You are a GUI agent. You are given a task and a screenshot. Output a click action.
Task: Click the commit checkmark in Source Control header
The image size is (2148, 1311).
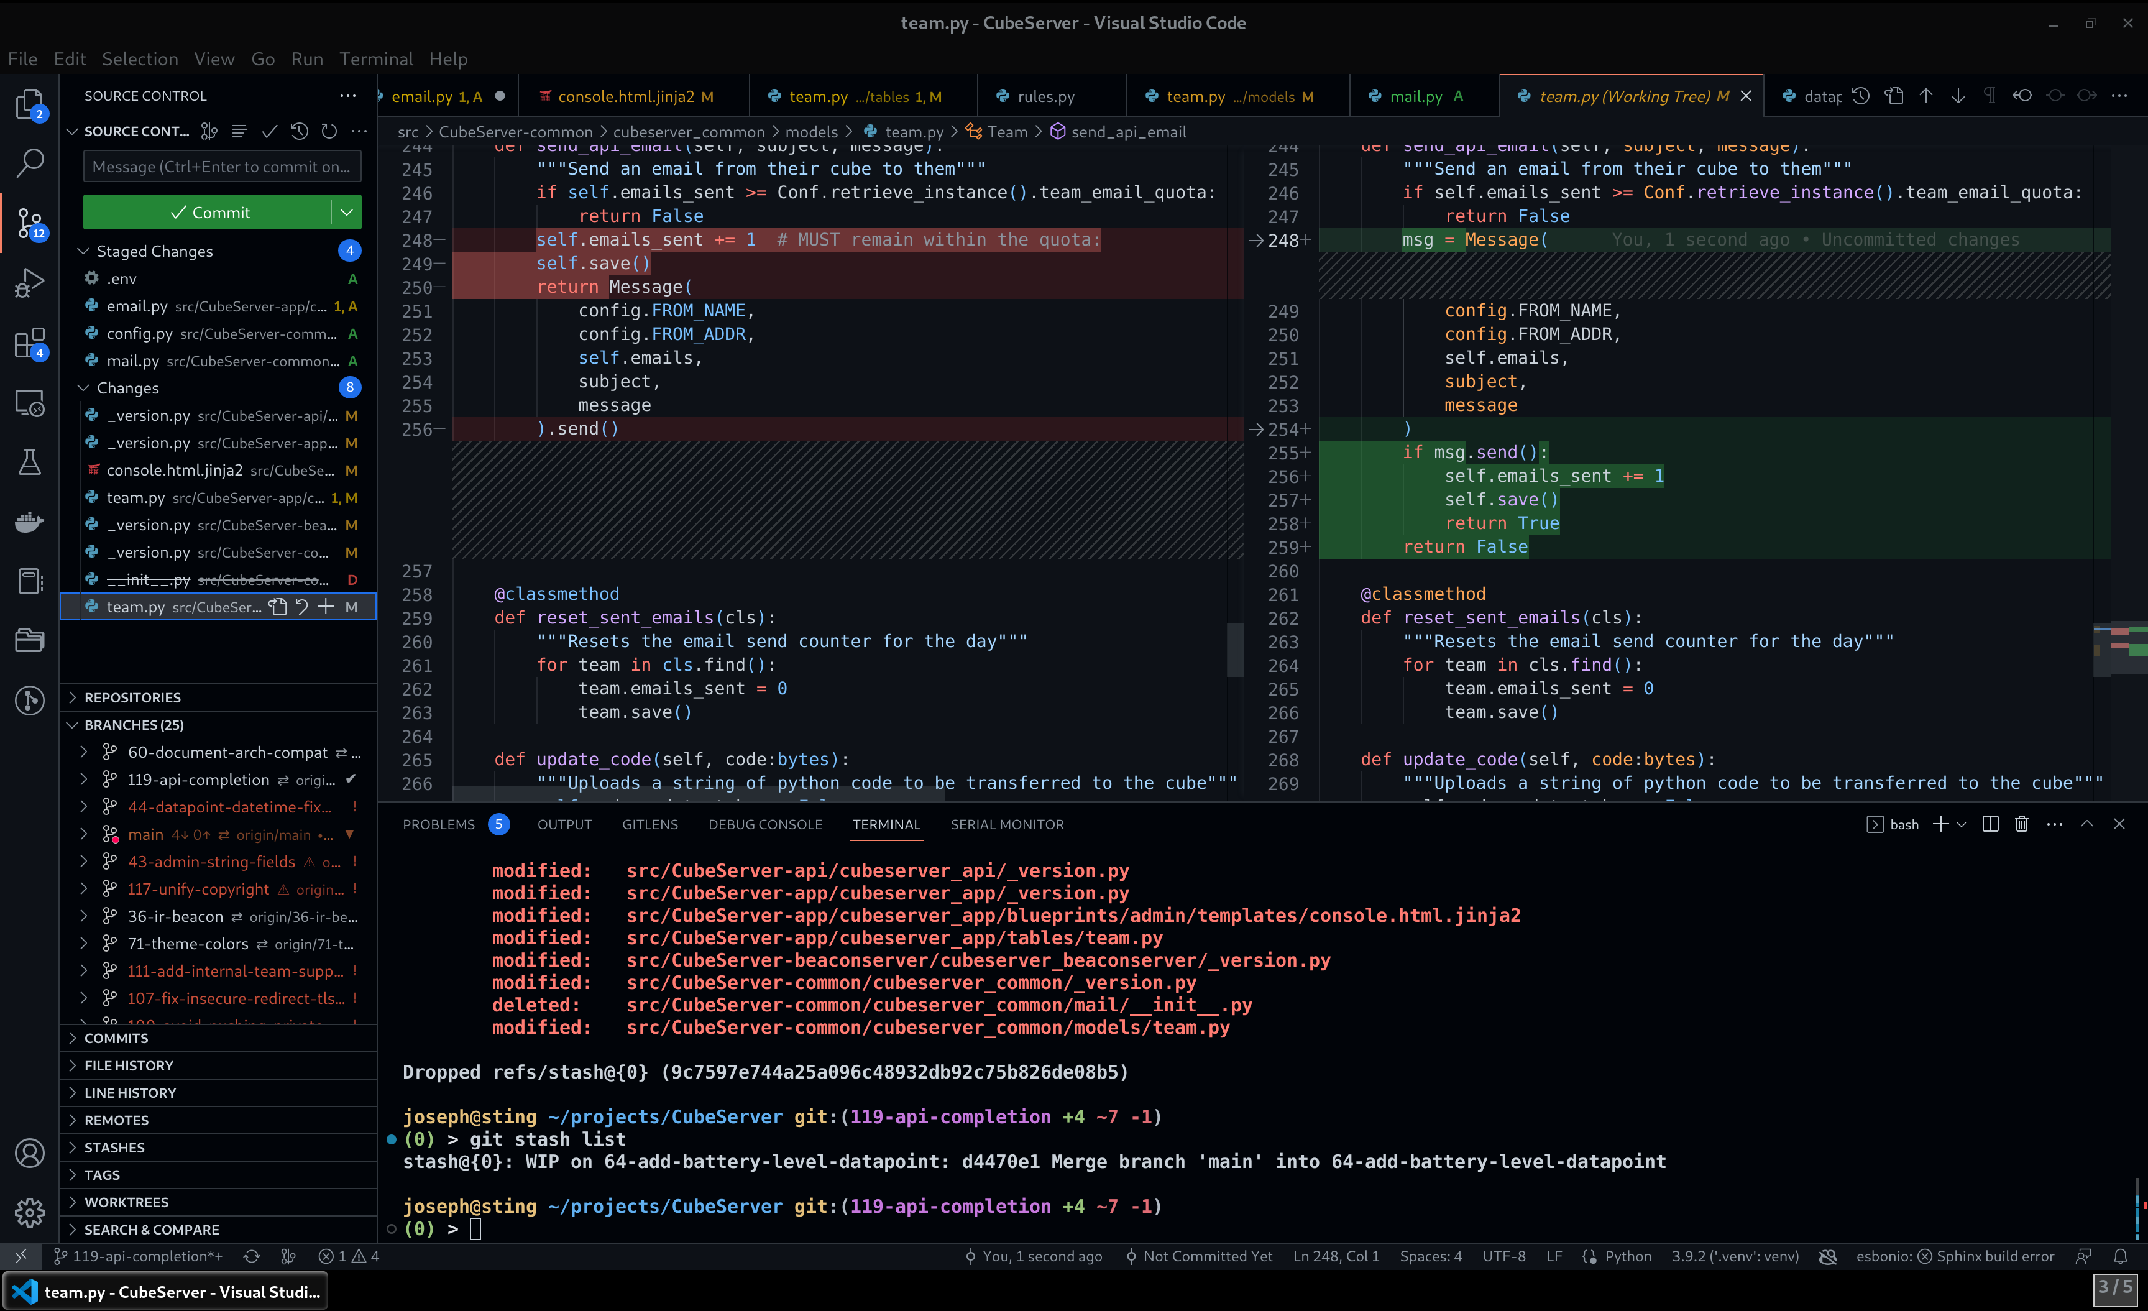click(269, 131)
